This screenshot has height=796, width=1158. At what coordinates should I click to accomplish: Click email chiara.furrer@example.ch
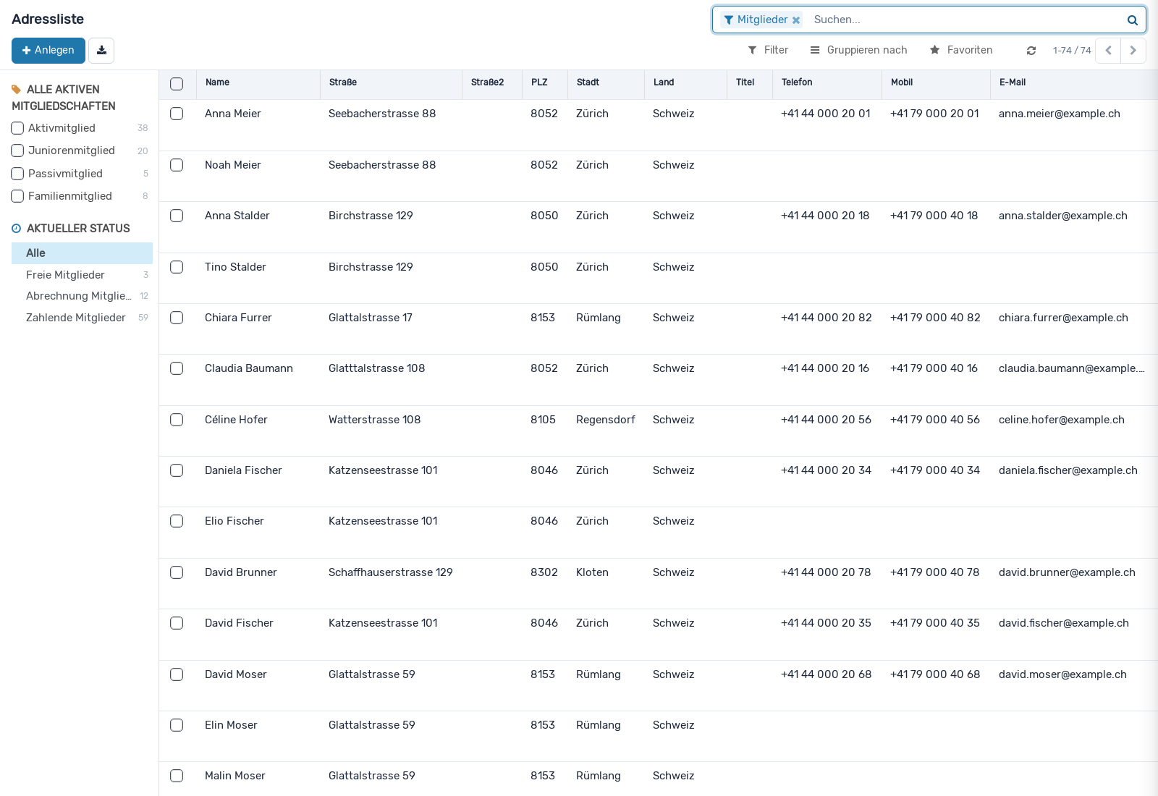pyautogui.click(x=1063, y=318)
